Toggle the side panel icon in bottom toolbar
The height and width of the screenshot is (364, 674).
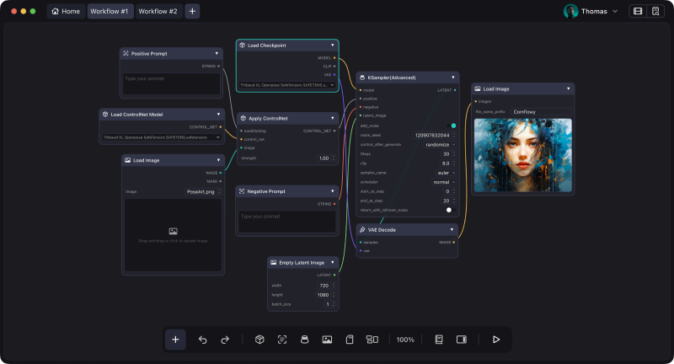pyautogui.click(x=461, y=340)
